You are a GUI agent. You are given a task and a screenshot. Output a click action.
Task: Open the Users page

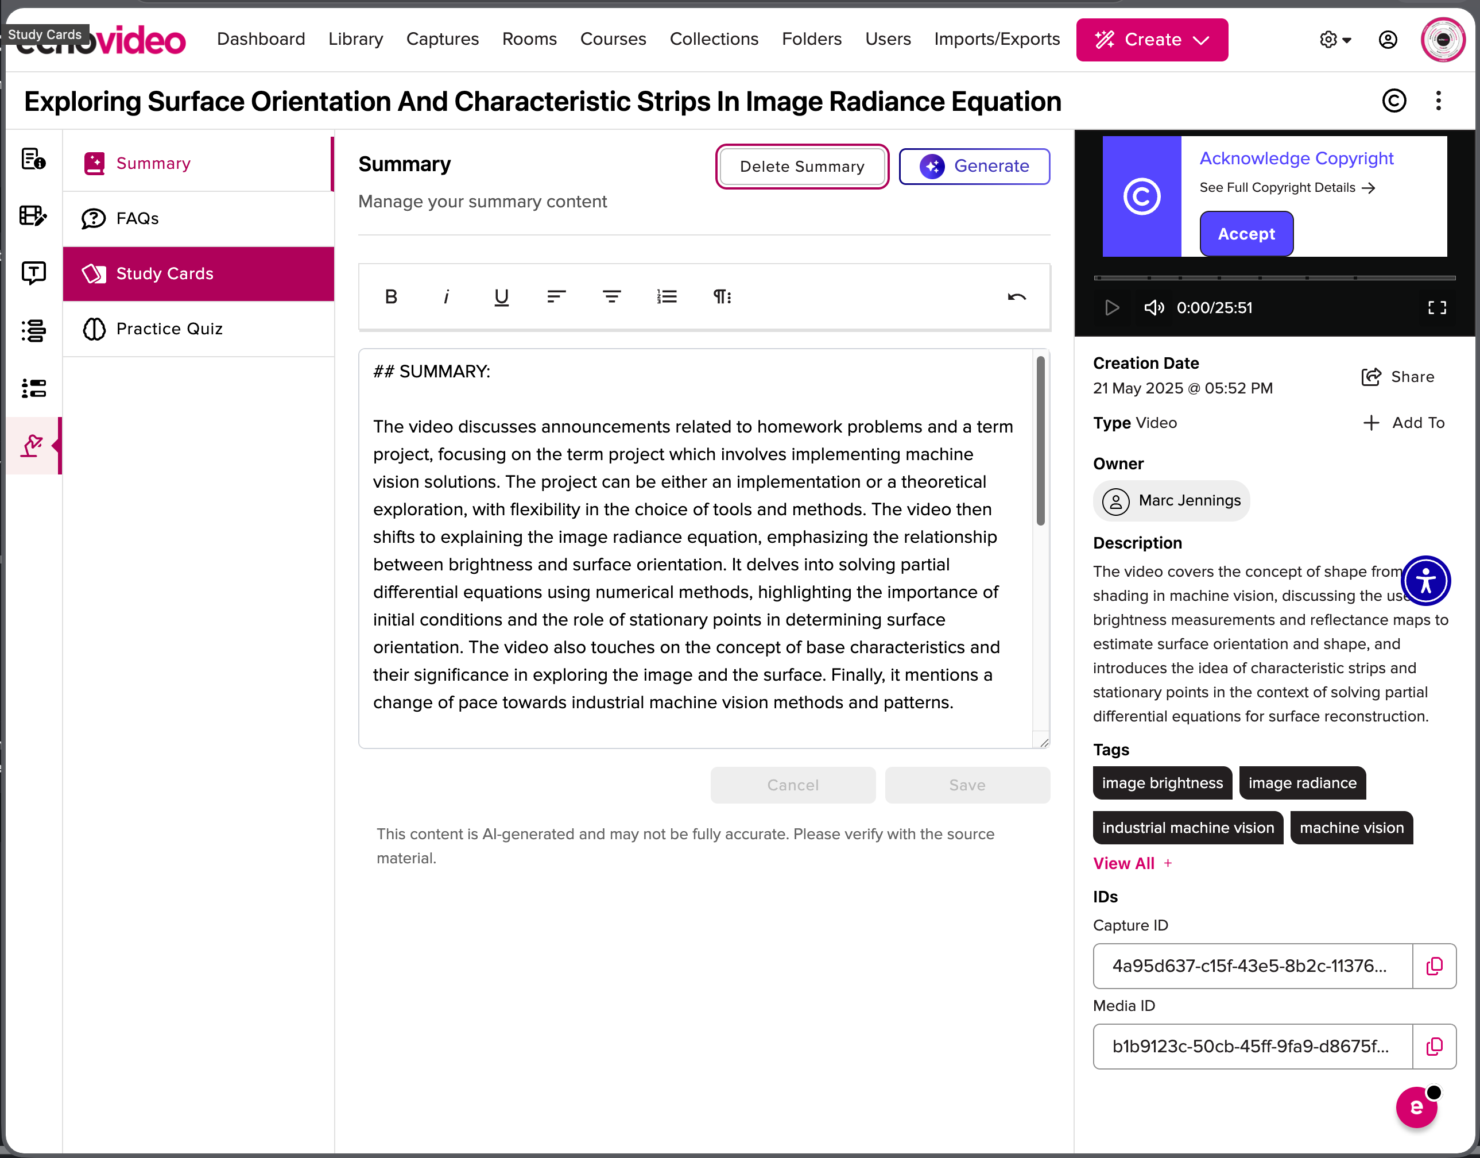[888, 39]
